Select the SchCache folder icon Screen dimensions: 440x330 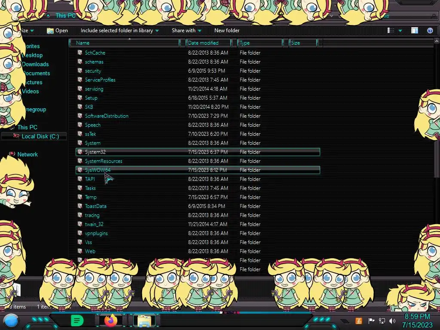[80, 52]
